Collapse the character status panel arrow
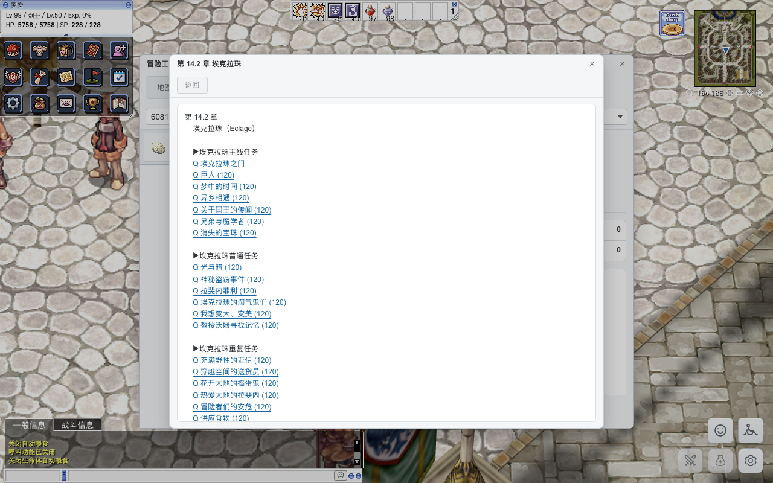 point(66,34)
